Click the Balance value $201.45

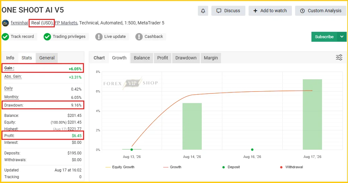tap(74, 116)
